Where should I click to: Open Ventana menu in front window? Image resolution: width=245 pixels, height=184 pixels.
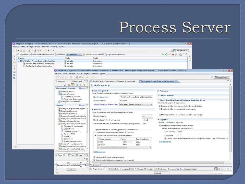[x=95, y=73]
